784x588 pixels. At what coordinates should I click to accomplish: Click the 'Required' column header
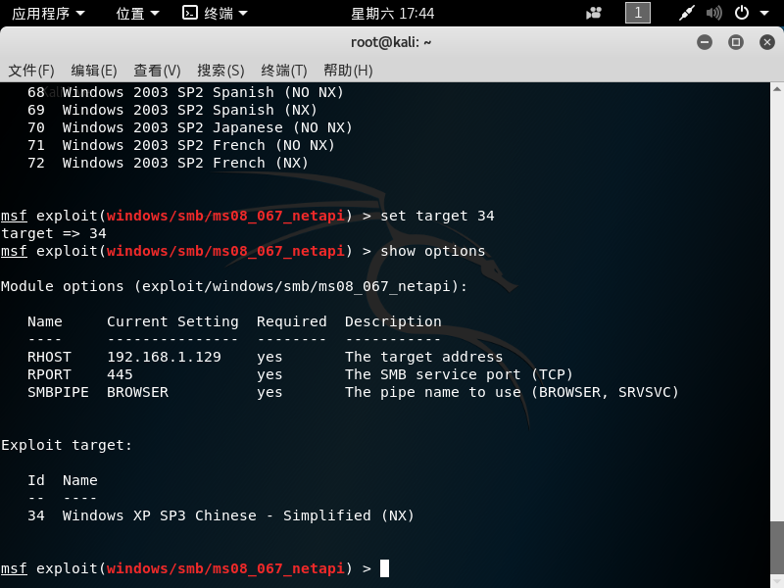click(x=291, y=321)
